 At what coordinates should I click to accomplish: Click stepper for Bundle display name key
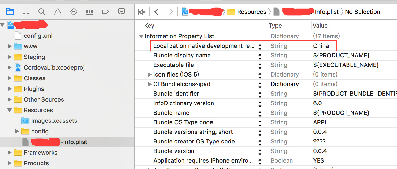pyautogui.click(x=260, y=56)
